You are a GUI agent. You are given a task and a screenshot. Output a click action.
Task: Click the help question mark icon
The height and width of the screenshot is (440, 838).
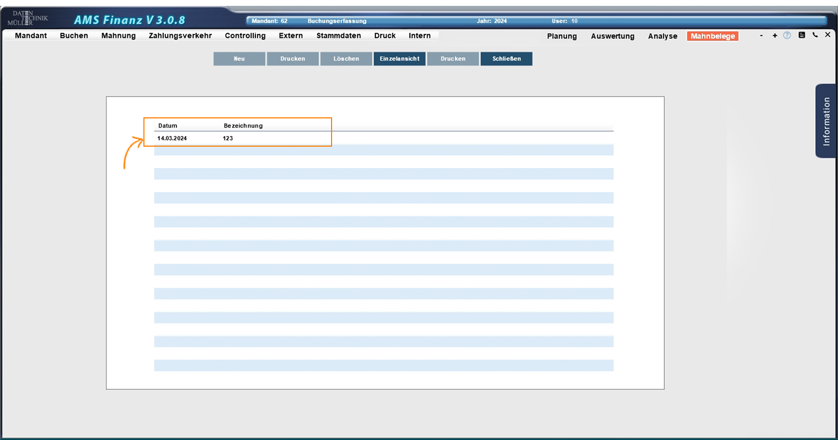[787, 35]
